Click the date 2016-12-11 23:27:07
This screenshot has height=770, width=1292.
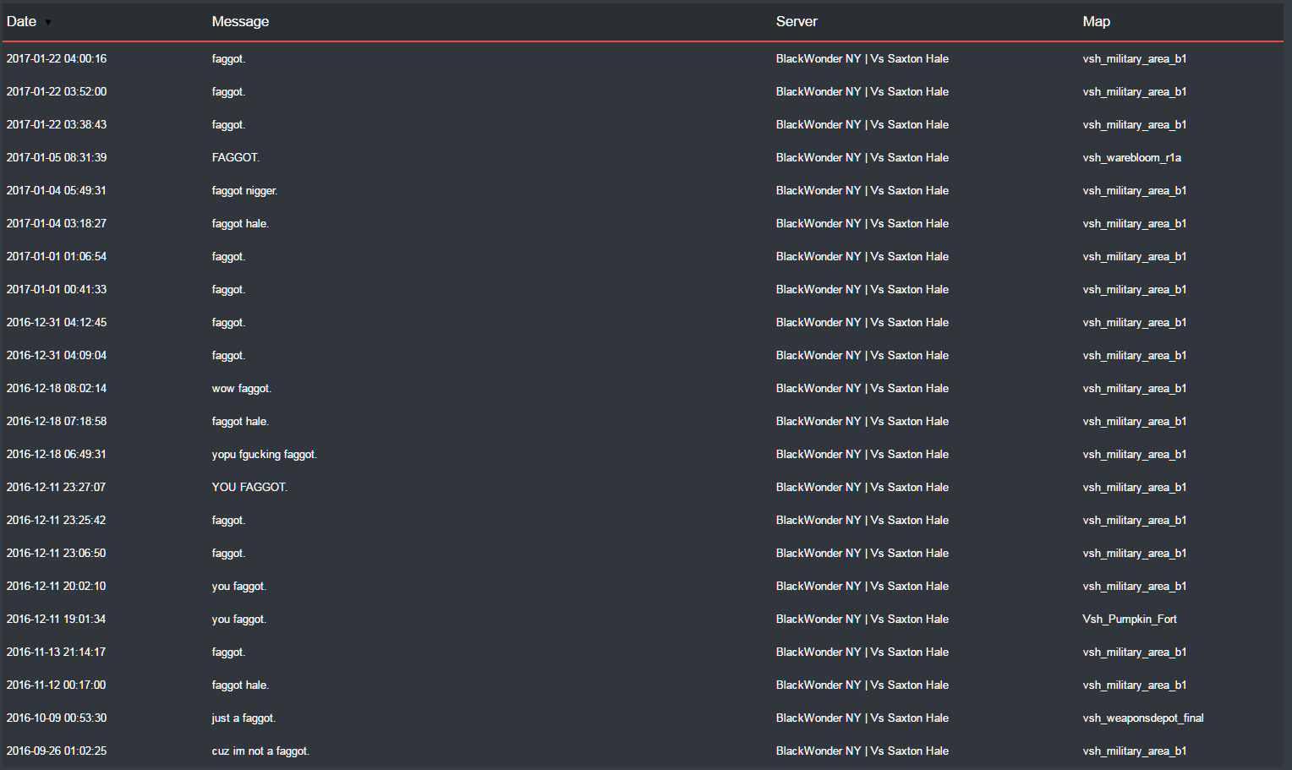(56, 487)
